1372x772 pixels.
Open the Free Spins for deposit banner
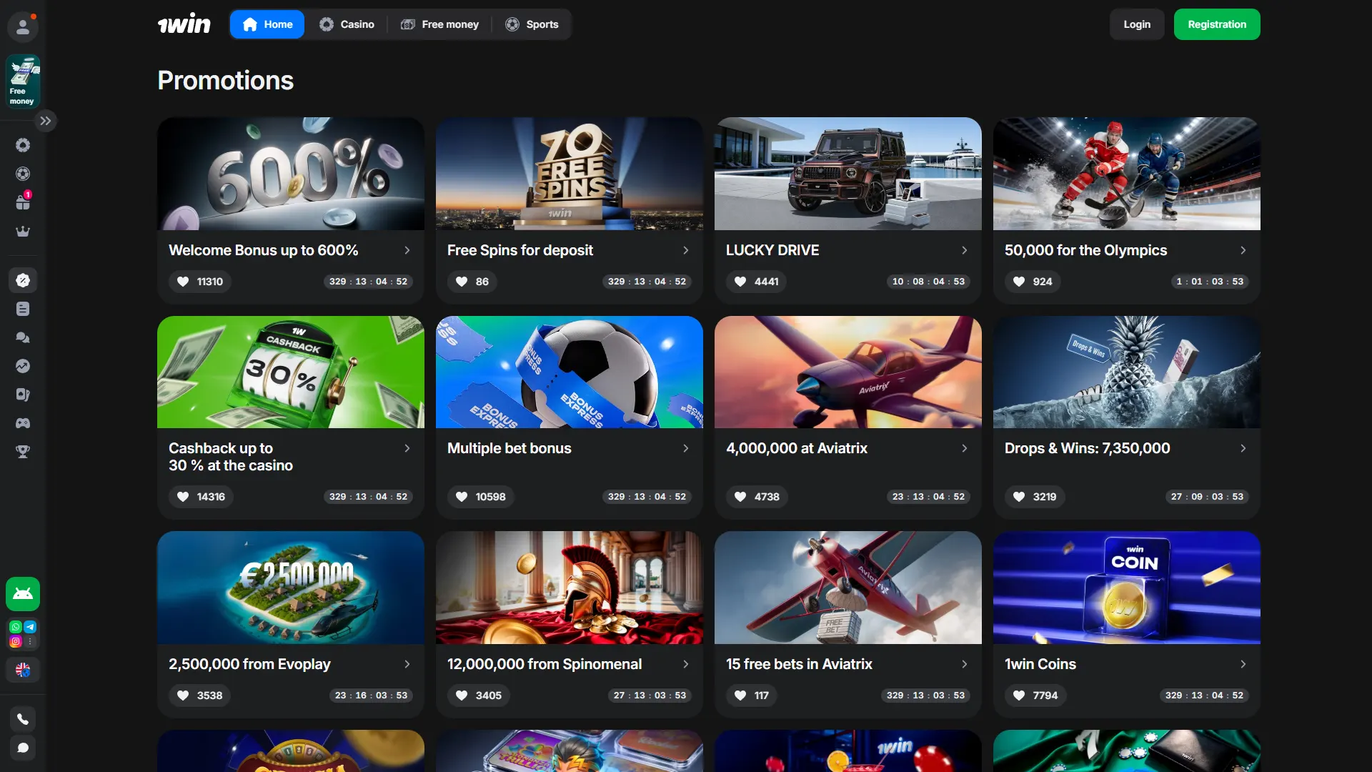point(569,174)
